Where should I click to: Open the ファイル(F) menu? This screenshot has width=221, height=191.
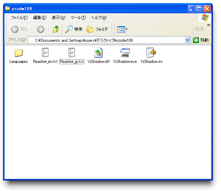[19, 18]
